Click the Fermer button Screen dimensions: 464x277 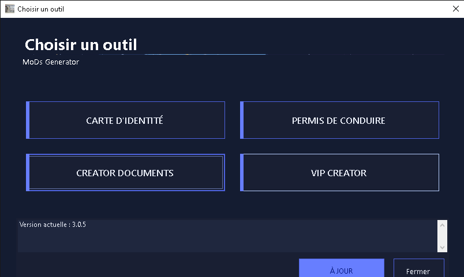419,268
